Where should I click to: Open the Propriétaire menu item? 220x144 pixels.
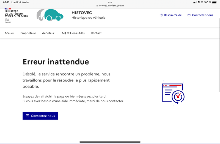28,33
